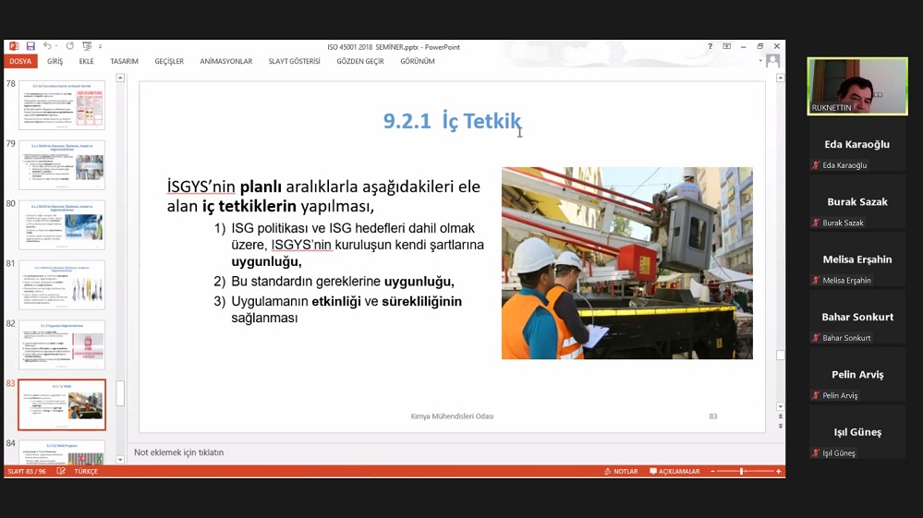Click the user account avatar icon
The image size is (923, 518).
click(773, 61)
